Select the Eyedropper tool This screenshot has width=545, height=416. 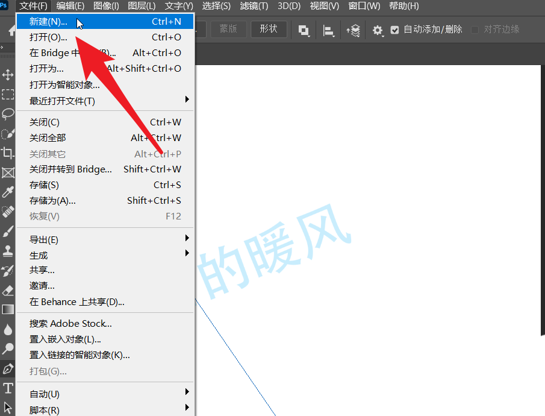coord(8,192)
